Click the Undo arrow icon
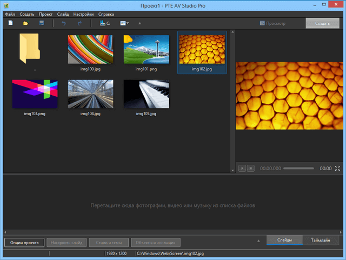Viewport: 346px width, 260px height. click(64, 23)
